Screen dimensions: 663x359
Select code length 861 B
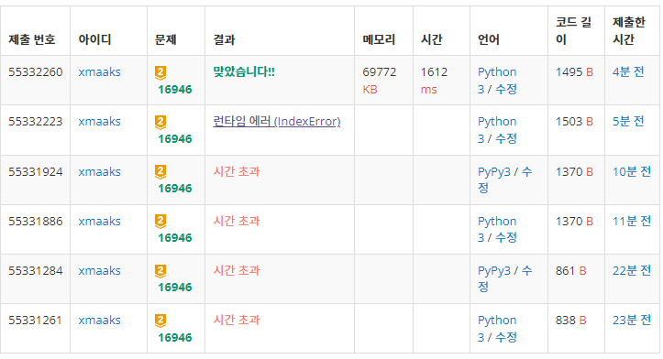click(570, 271)
